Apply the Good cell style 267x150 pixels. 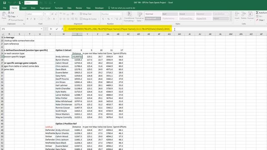pyautogui.click(x=186, y=14)
